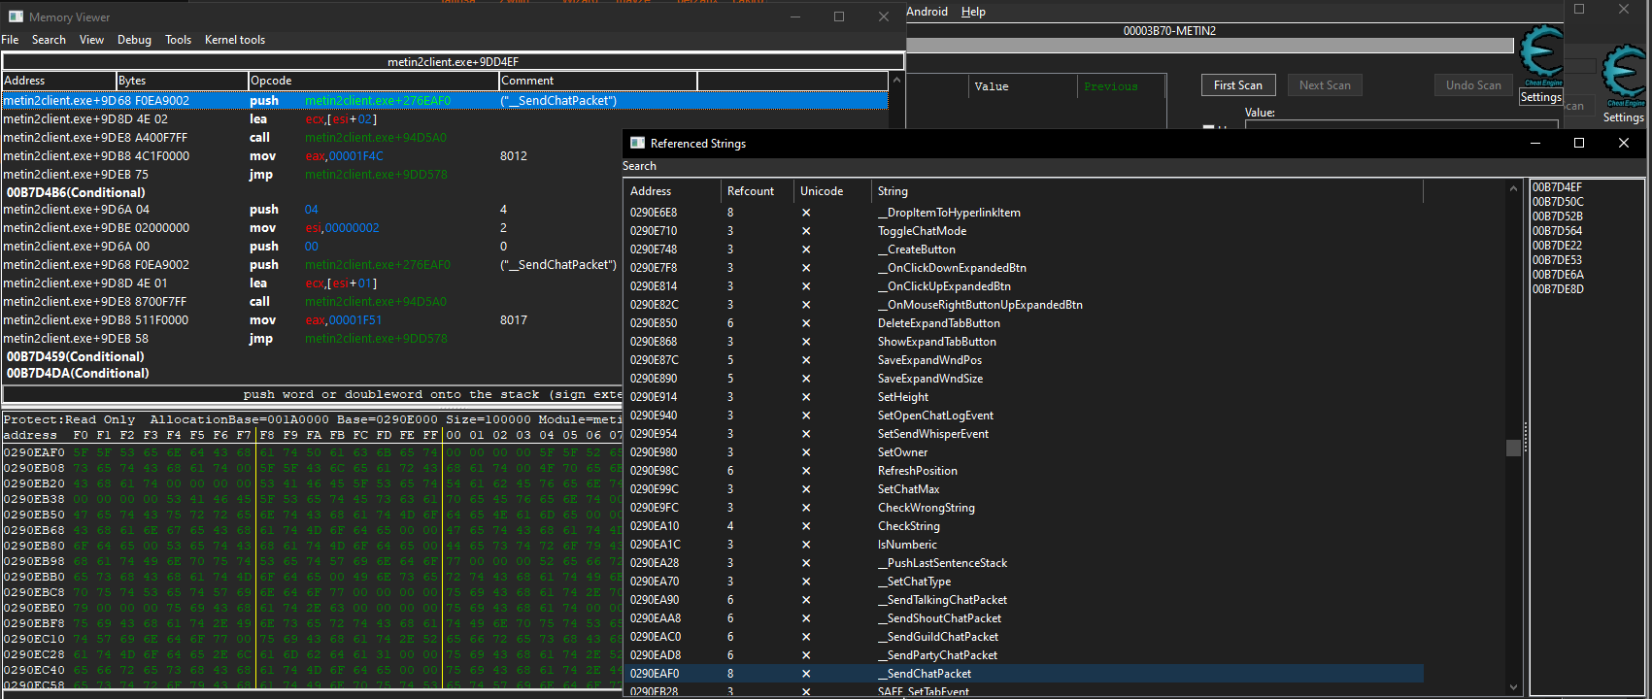This screenshot has width=1652, height=699.
Task: Click the scroll-up arrow of the disassembler
Action: [896, 81]
